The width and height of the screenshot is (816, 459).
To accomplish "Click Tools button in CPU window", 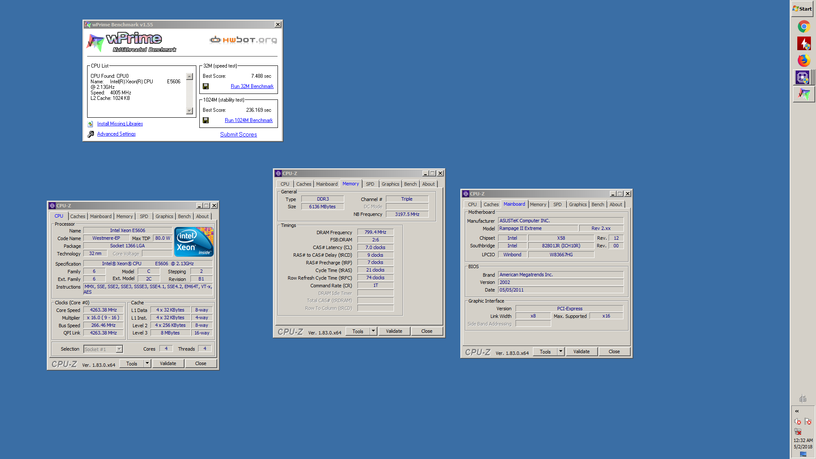I will (132, 363).
